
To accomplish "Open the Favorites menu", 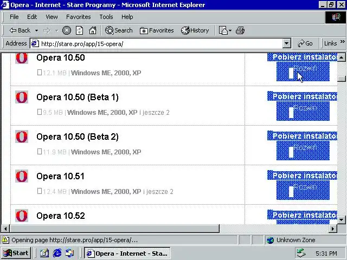I will coord(78,17).
